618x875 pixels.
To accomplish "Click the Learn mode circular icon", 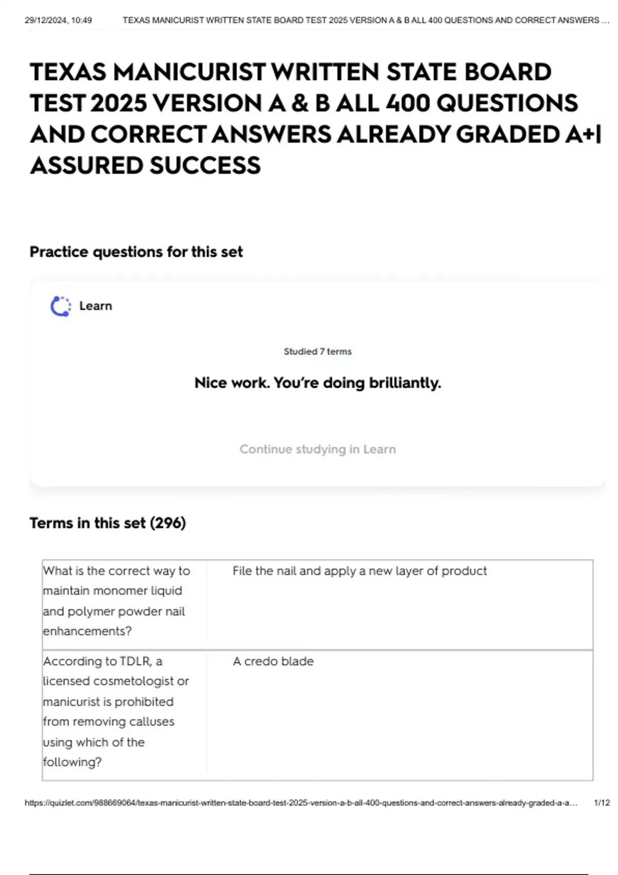I will coord(61,306).
